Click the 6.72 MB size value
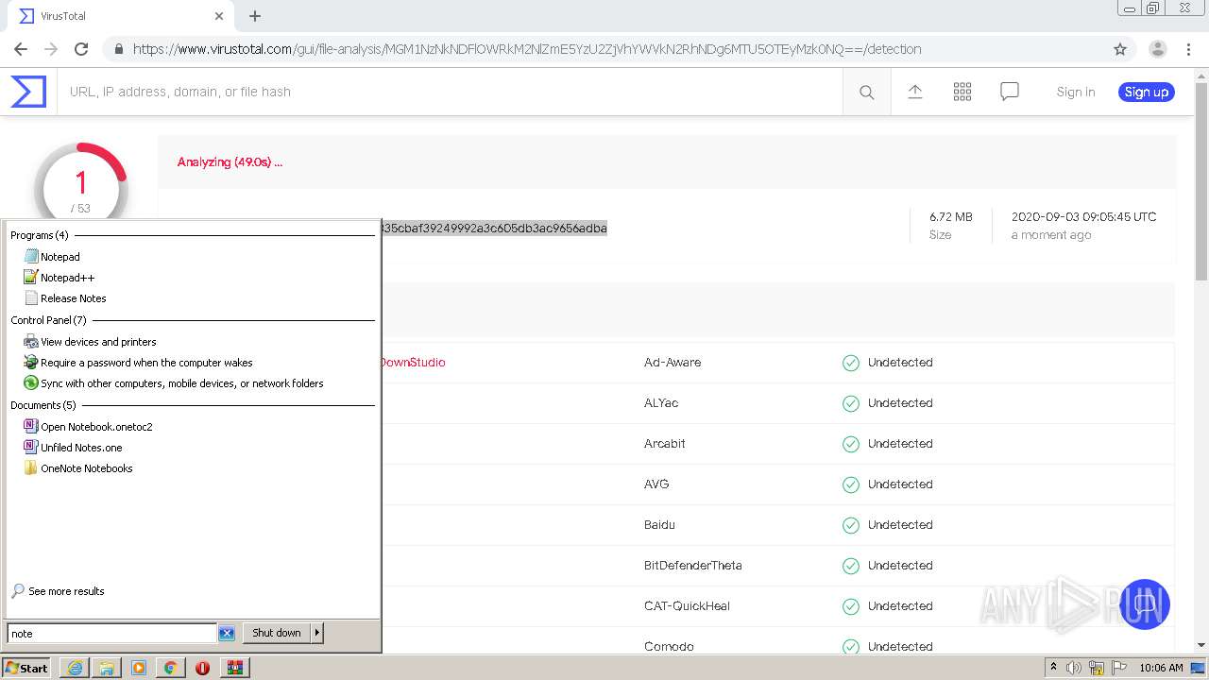1209x680 pixels. (950, 216)
